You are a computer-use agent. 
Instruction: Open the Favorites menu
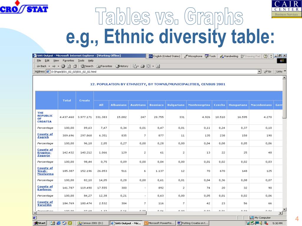point(68,61)
